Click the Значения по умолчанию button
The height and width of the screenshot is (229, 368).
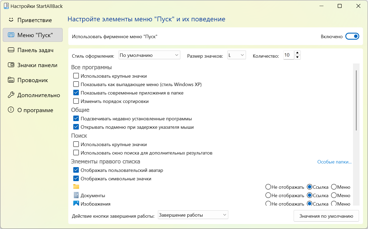[x=326, y=216]
